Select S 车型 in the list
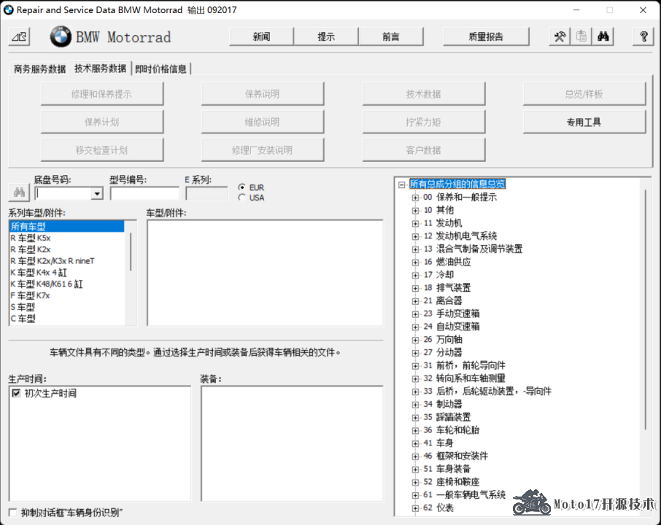Viewport: 661px width, 525px height. click(x=66, y=307)
